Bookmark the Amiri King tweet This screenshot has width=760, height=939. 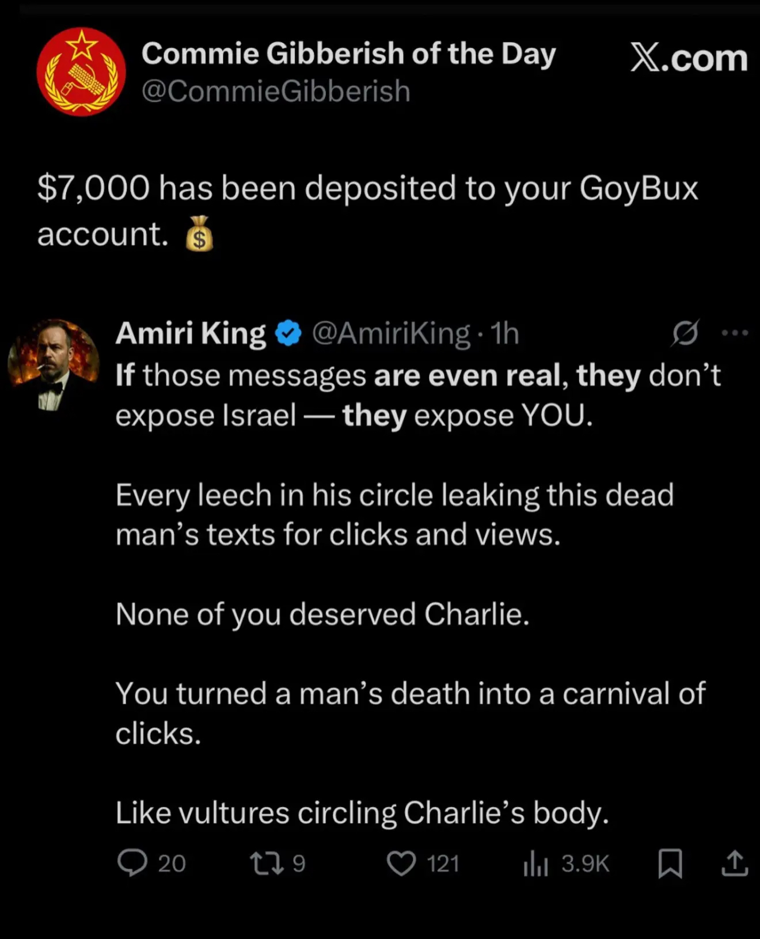click(x=670, y=864)
